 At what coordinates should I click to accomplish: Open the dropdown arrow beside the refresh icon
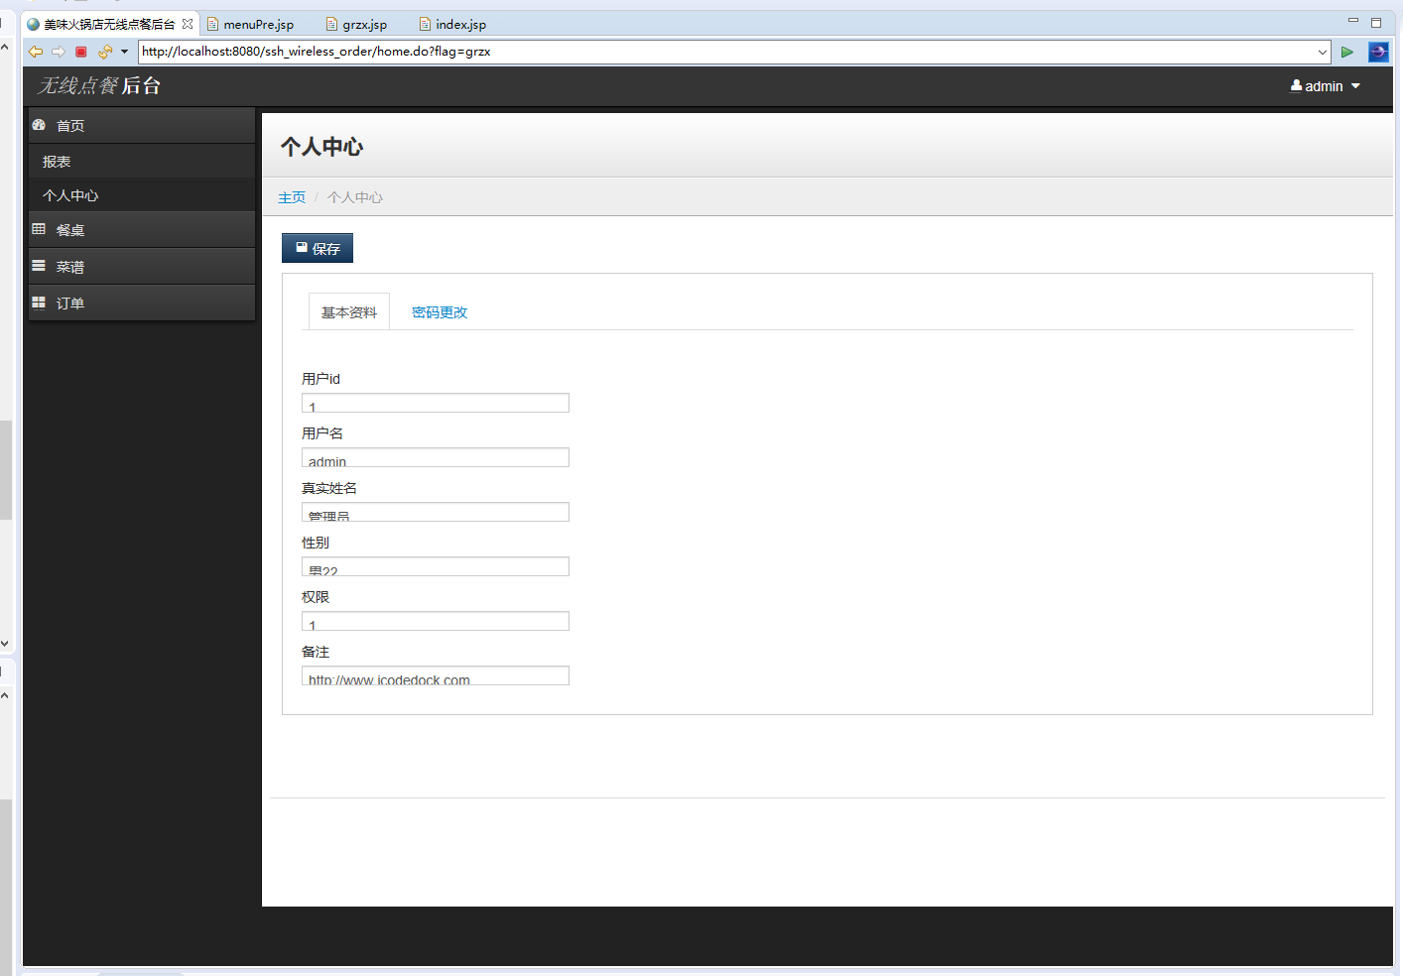pos(124,52)
